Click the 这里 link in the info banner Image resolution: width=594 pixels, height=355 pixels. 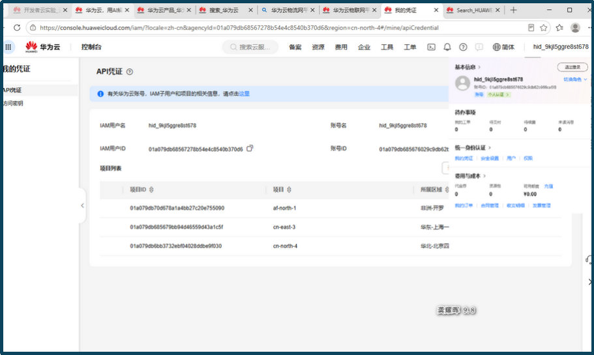coord(245,94)
